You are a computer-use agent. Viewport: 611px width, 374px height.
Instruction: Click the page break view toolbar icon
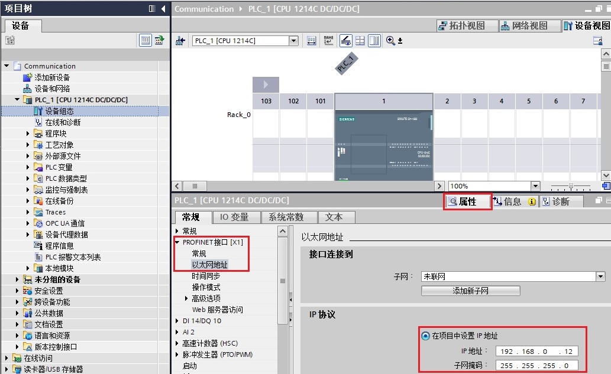[374, 41]
